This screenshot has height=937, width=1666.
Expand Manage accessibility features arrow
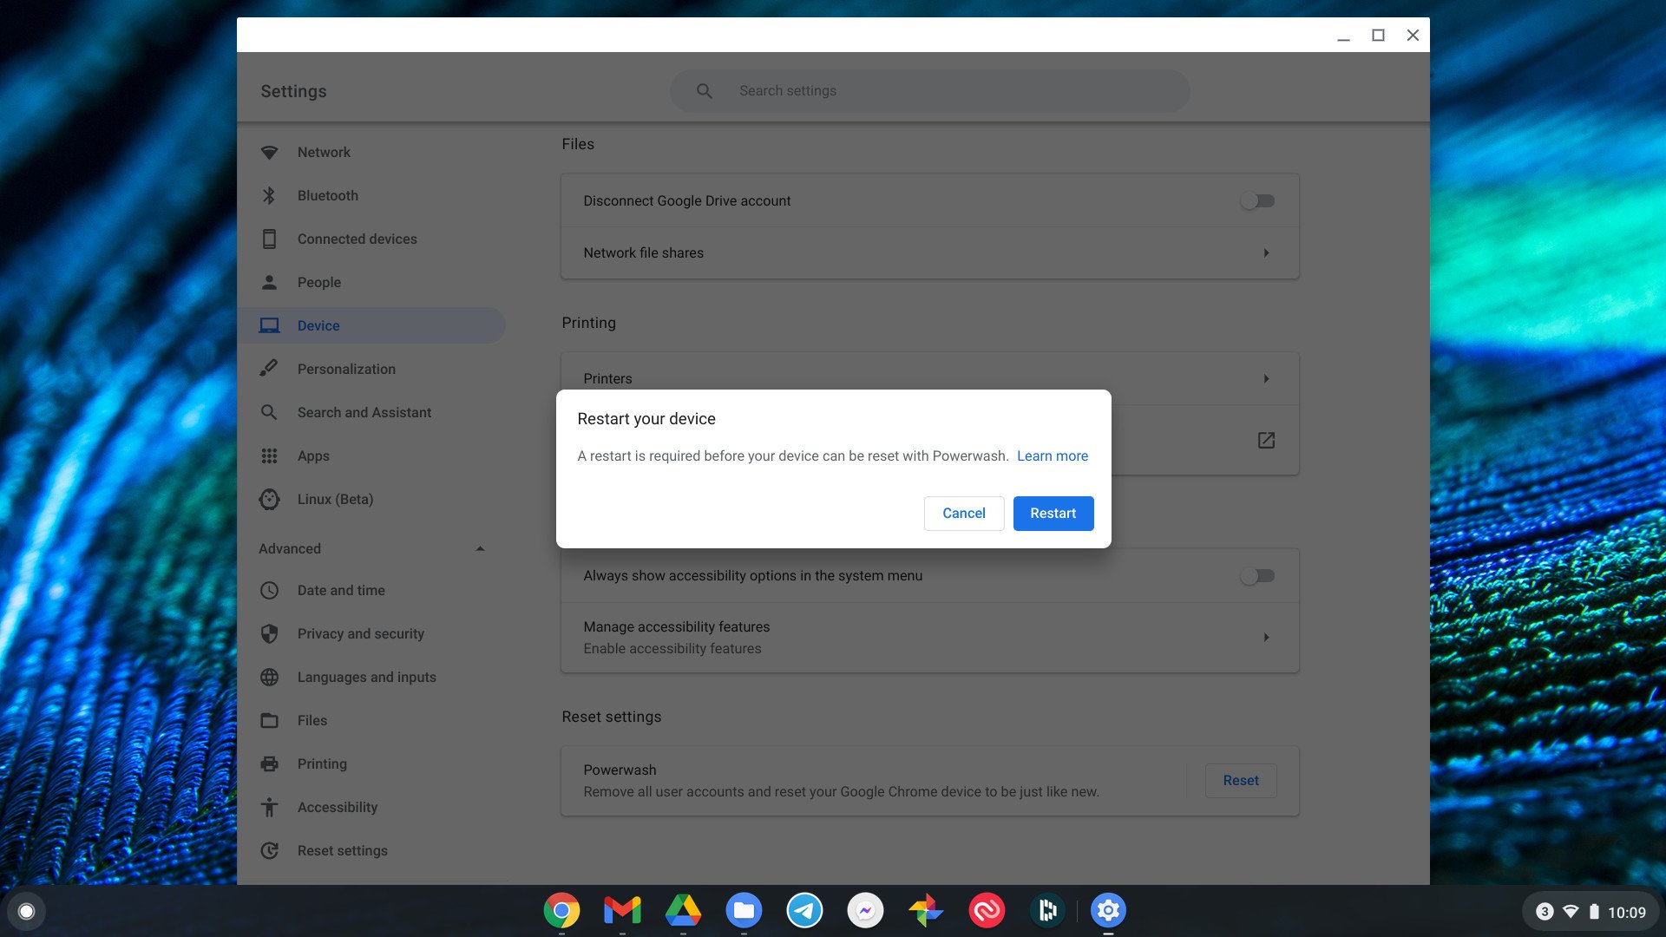[1266, 637]
